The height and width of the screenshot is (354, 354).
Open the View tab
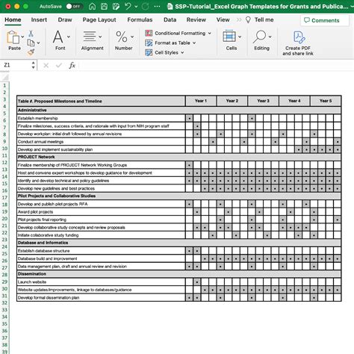[x=223, y=19]
